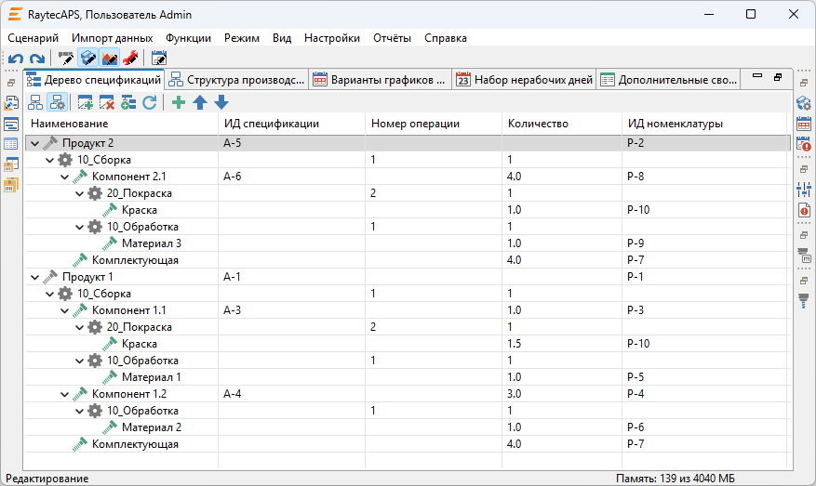Open the Отчёты menu
This screenshot has width=816, height=486.
pos(392,38)
